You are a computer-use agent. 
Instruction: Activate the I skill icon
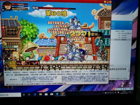[x=28, y=63]
